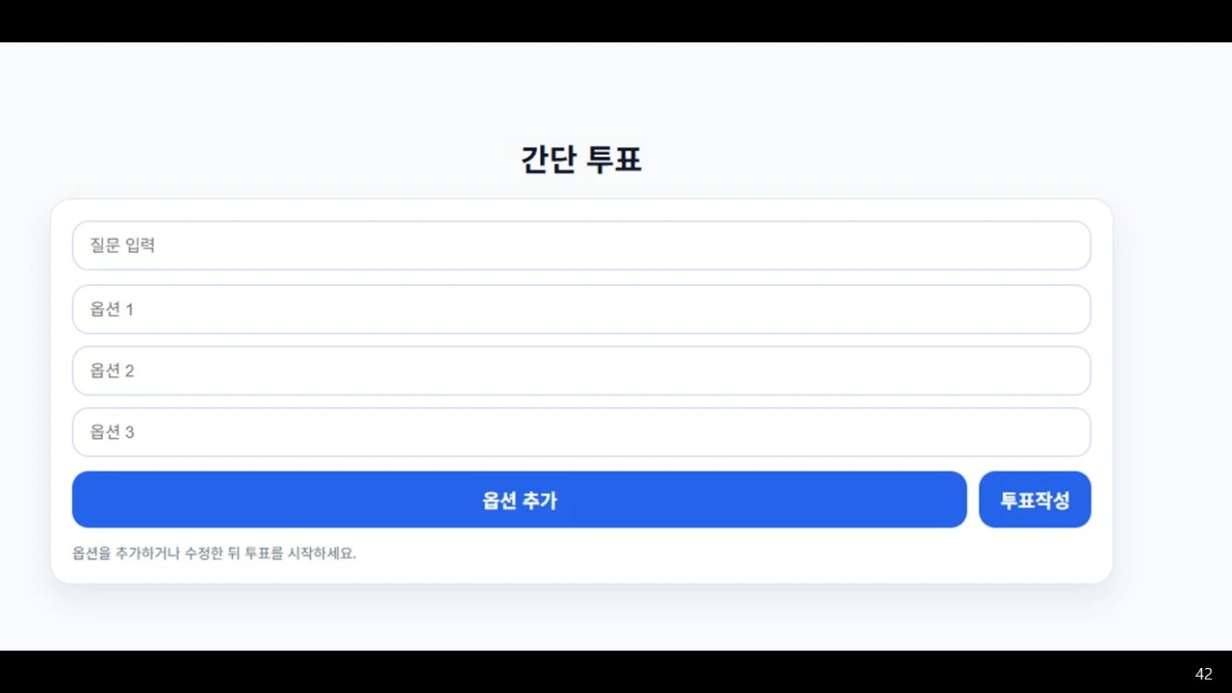Click inside the topmost text input
1232x693 pixels.
point(581,245)
